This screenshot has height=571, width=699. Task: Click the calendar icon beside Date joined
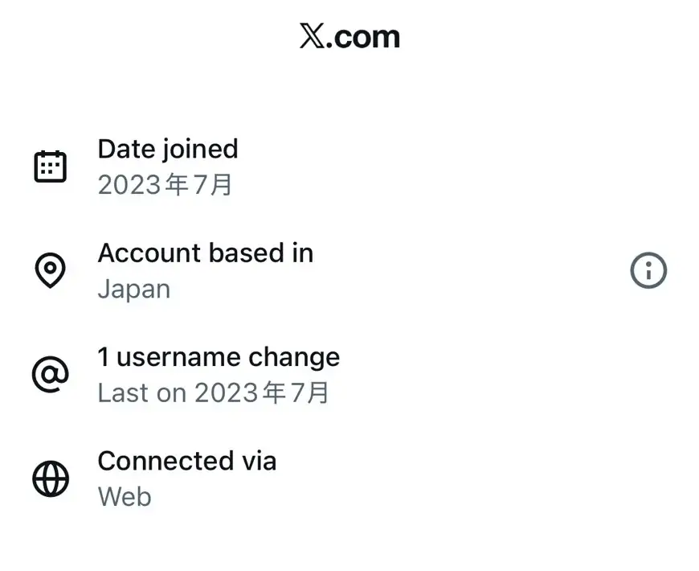[x=51, y=165]
